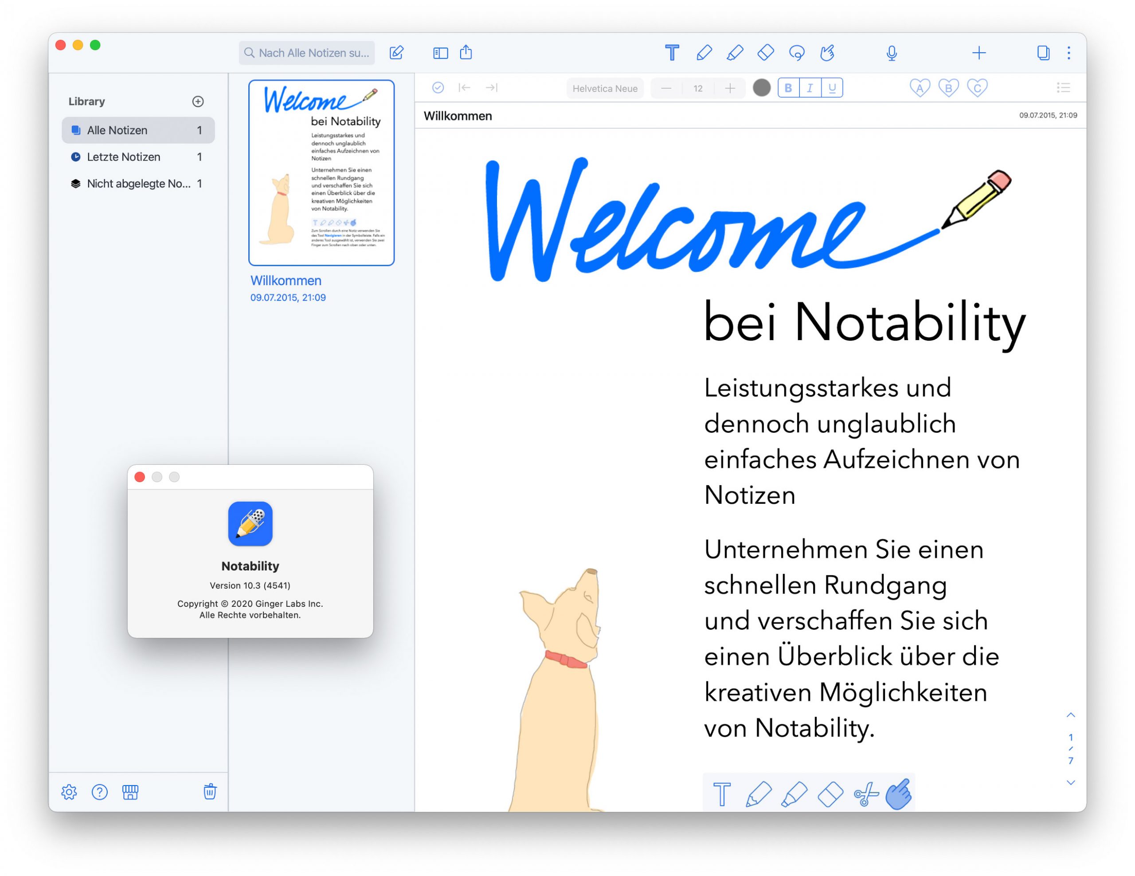The image size is (1135, 876).
Task: Select Letzte Notizen in the library
Action: point(138,157)
